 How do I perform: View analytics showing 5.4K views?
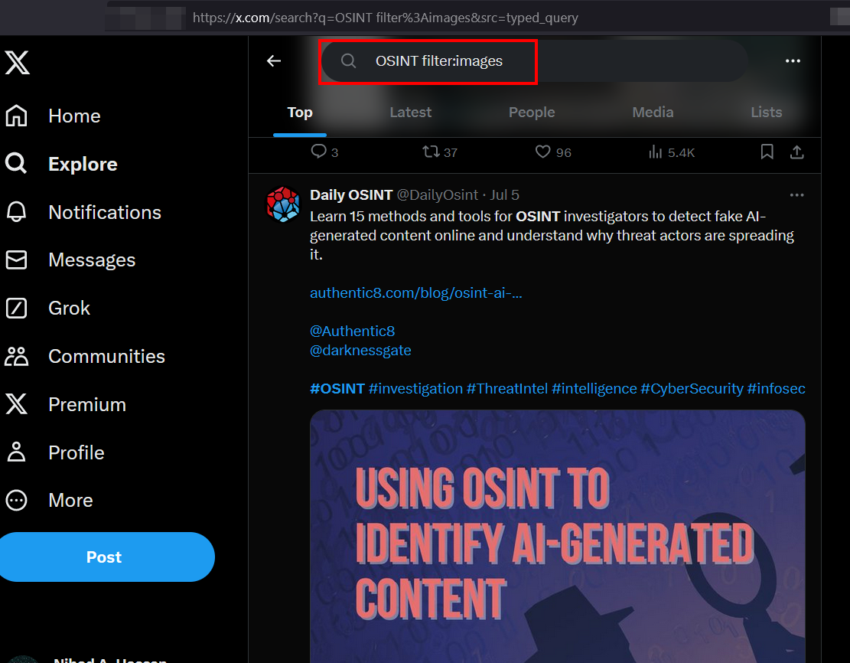click(671, 152)
